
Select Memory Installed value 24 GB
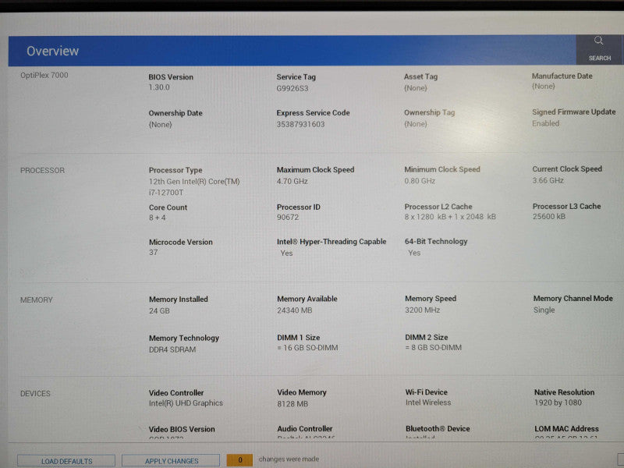point(159,310)
